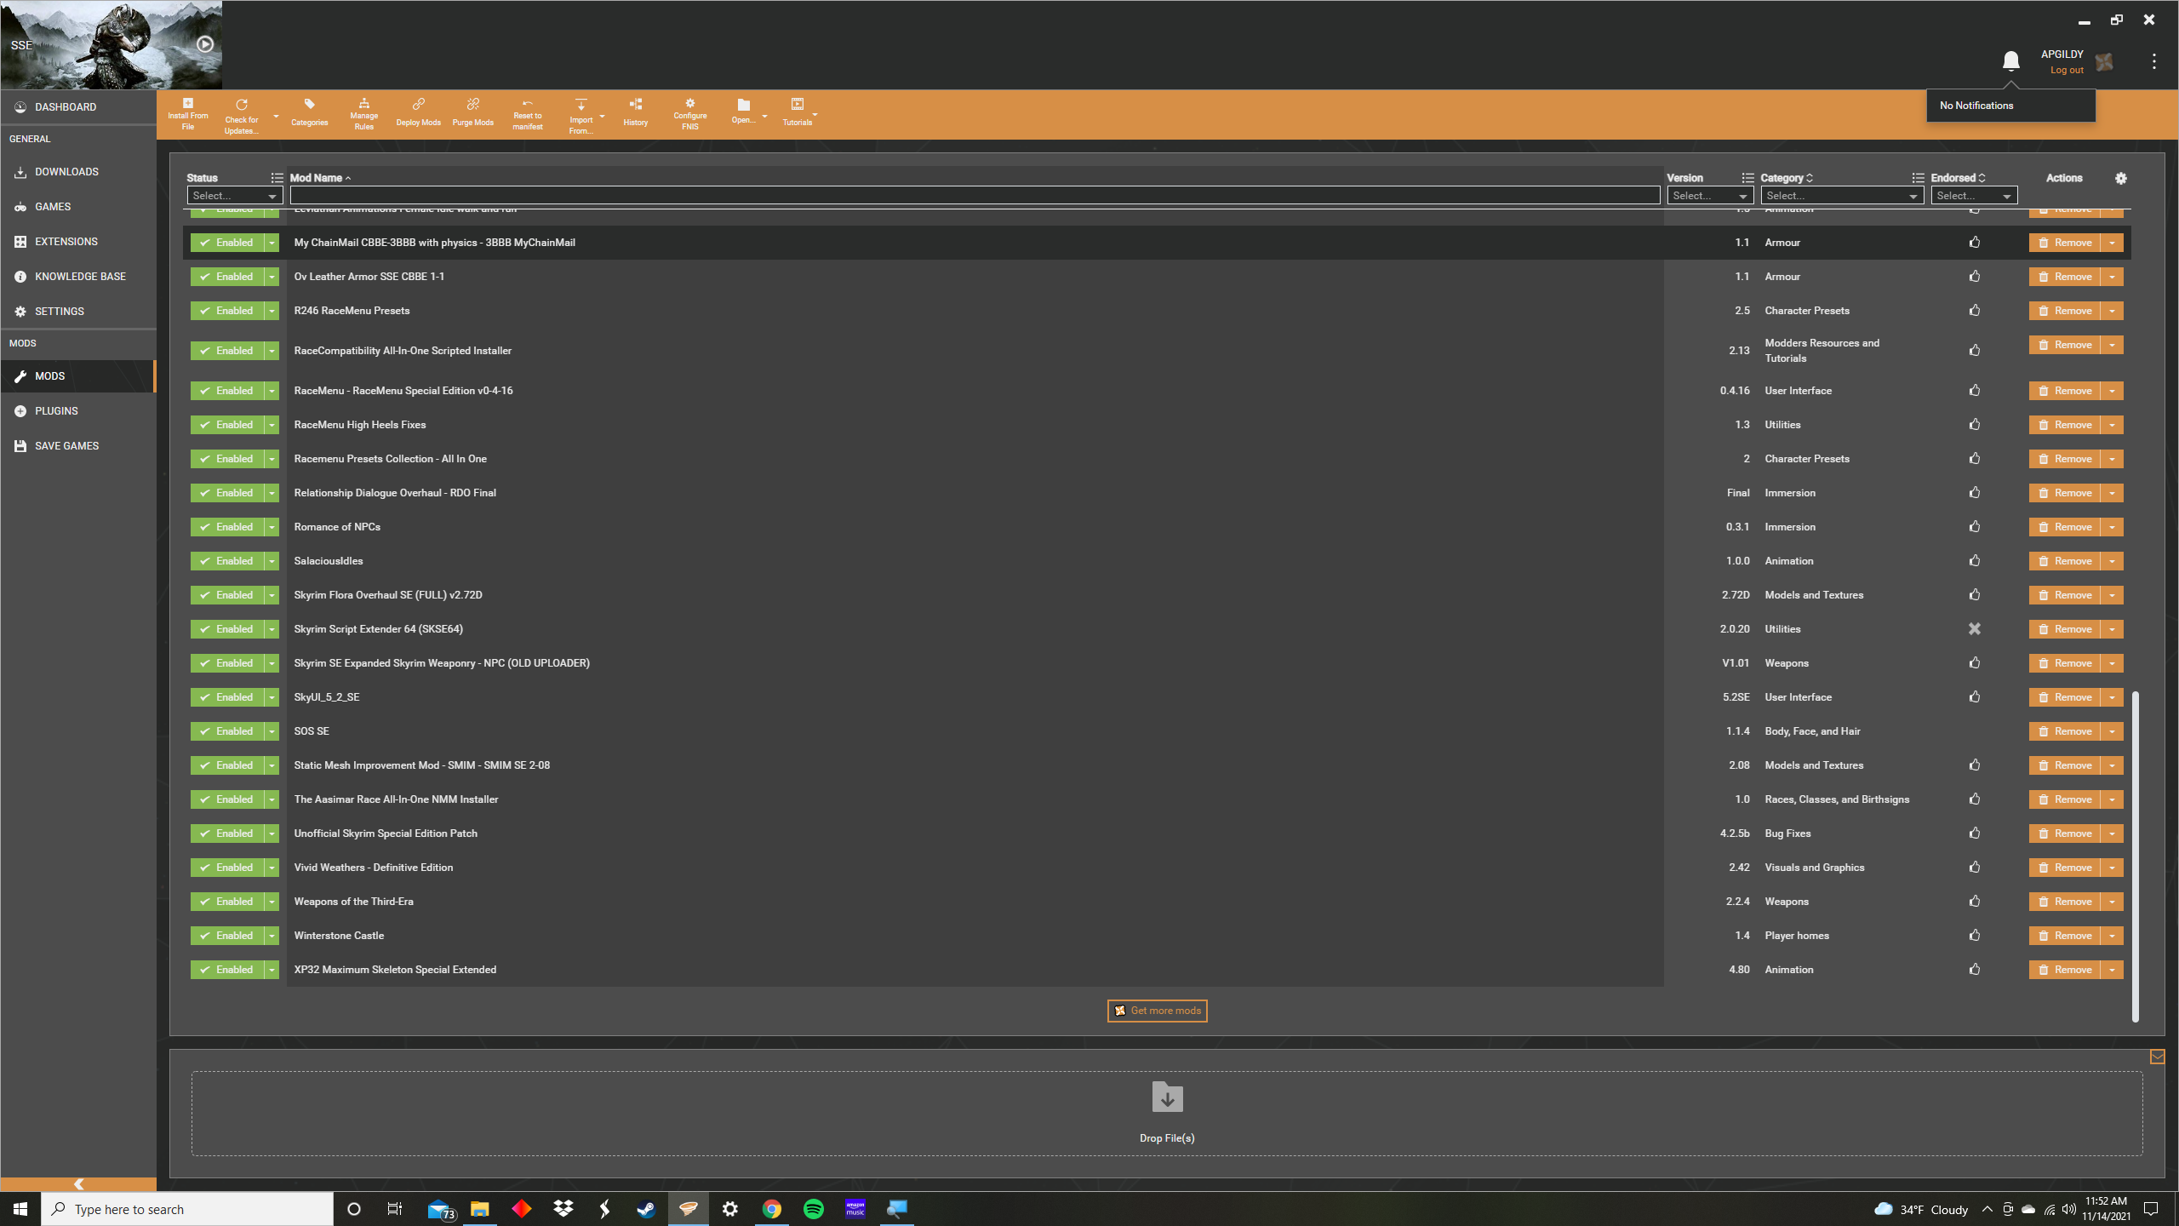The height and width of the screenshot is (1226, 2179).
Task: Endorse SkyUI_5_2_SE with thumbs-up
Action: 1974,696
